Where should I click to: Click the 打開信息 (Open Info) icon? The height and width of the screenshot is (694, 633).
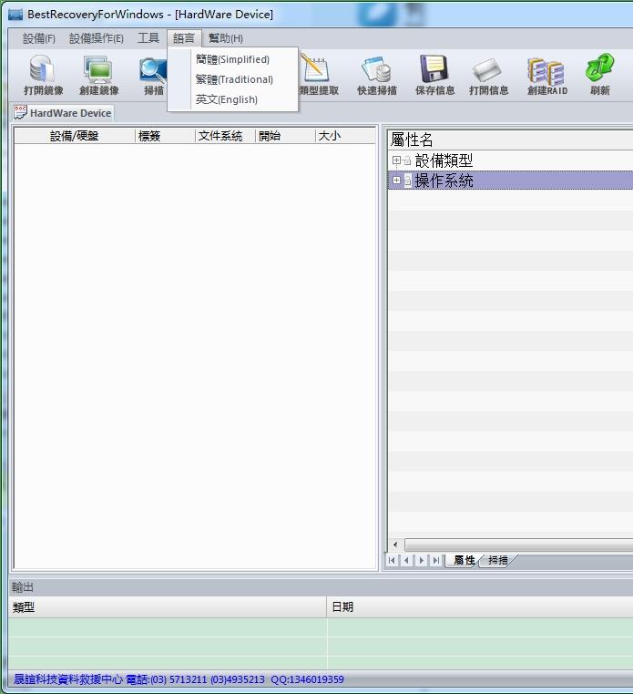pyautogui.click(x=487, y=70)
